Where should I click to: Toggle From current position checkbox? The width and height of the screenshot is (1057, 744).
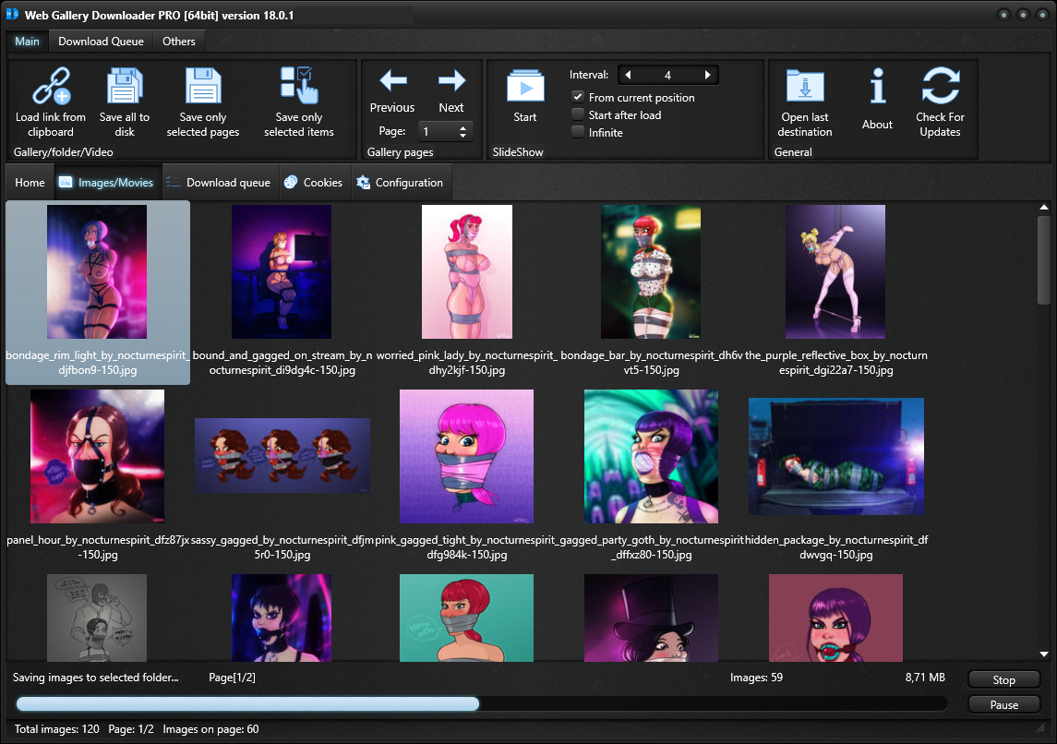(x=578, y=97)
